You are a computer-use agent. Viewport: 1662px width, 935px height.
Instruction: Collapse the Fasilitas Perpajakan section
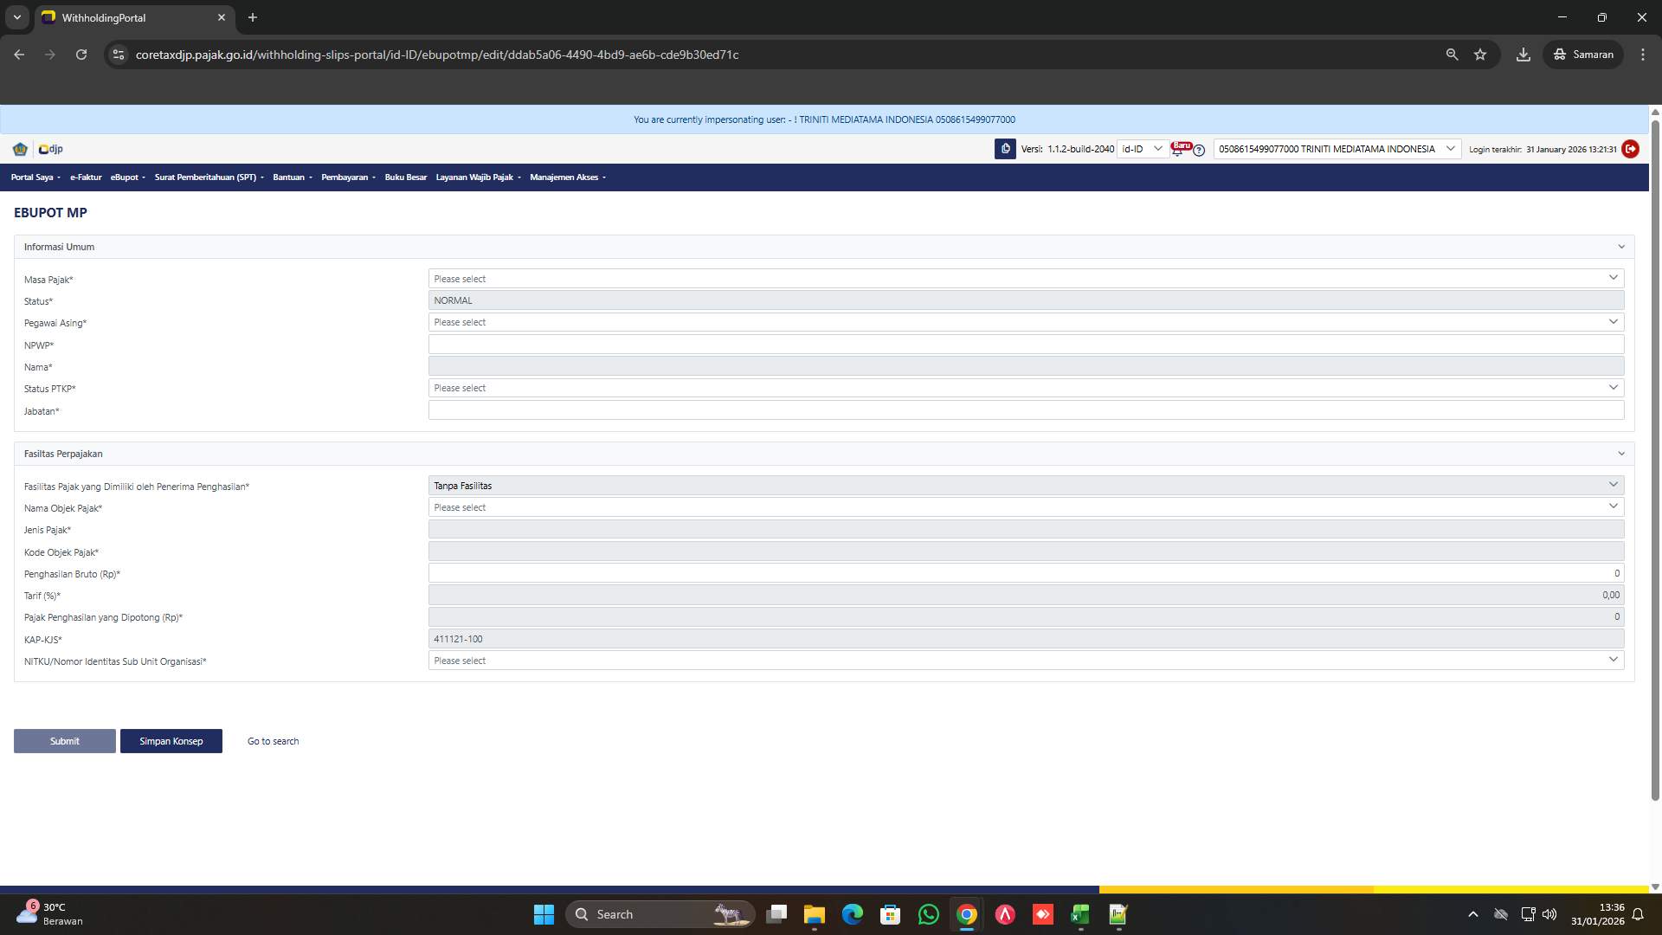[1621, 453]
